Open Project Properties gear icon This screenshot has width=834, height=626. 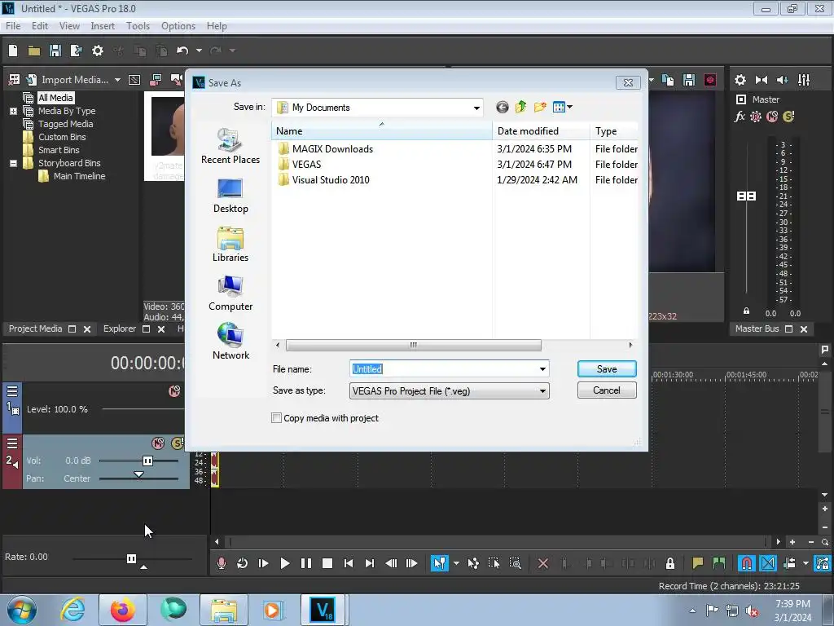[98, 51]
